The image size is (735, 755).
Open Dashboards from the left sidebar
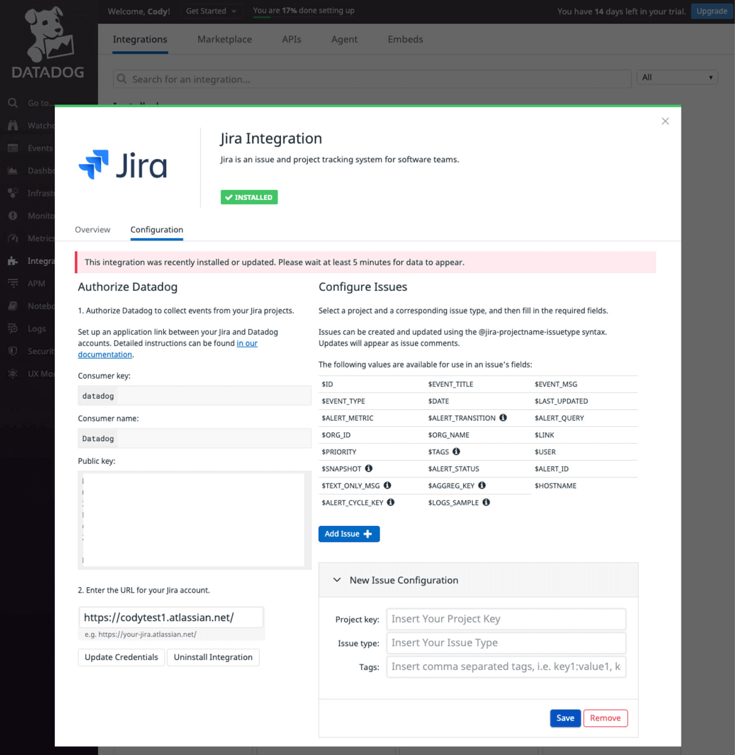click(x=13, y=170)
